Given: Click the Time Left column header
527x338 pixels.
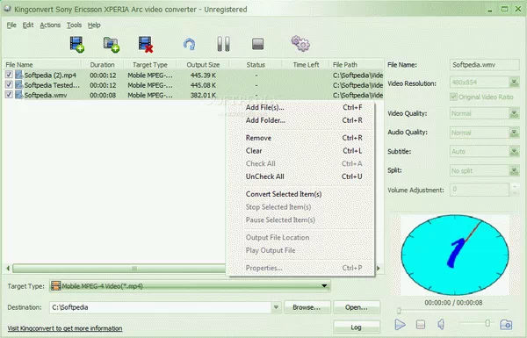Looking at the screenshot, I should pyautogui.click(x=306, y=64).
